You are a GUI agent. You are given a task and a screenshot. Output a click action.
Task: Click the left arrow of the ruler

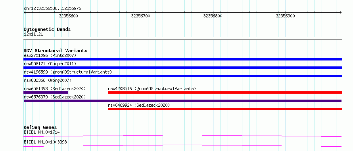(x=25, y=13)
